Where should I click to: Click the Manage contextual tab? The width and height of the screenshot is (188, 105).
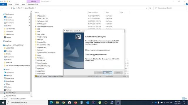point(33,1)
